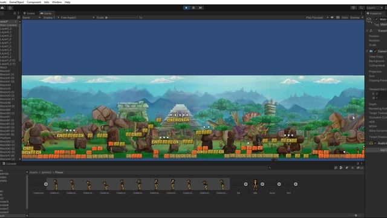The image size is (387, 218).
Task: Select the Console tab
Action: (10, 163)
